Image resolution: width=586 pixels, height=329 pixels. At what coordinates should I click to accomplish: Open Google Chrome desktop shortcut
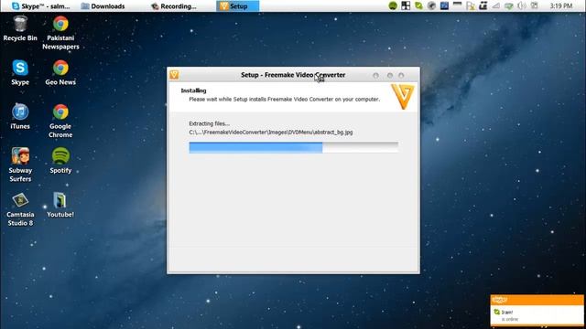click(60, 121)
